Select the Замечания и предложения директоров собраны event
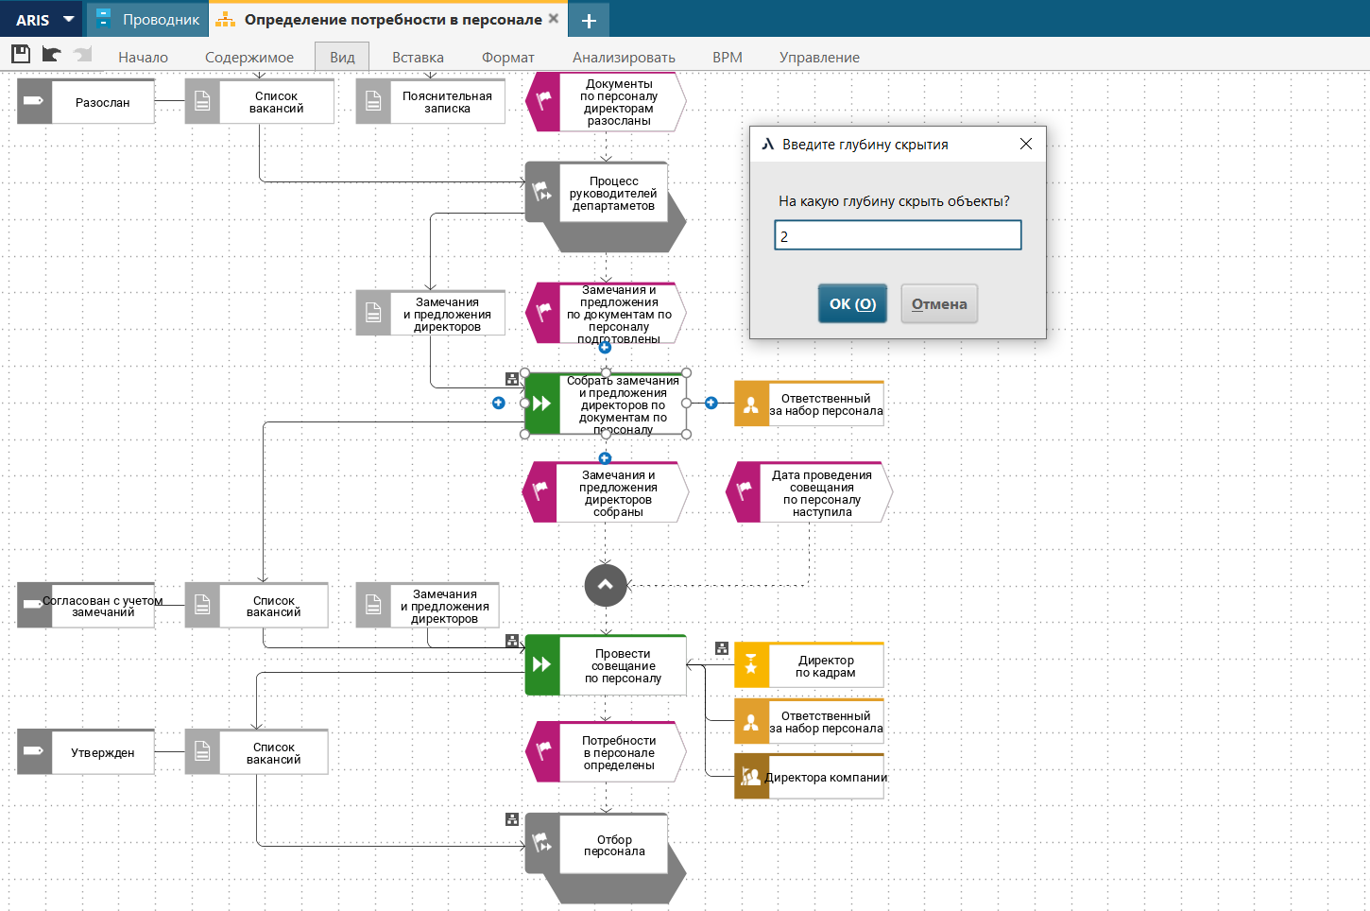The image size is (1370, 911). click(x=606, y=492)
